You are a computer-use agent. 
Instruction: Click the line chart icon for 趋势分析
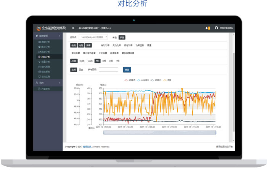point(40,52)
